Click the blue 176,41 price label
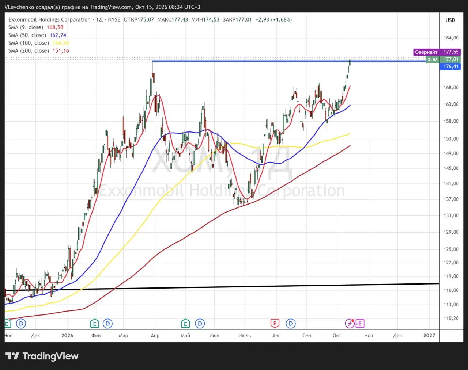468x370 pixels. [450, 66]
